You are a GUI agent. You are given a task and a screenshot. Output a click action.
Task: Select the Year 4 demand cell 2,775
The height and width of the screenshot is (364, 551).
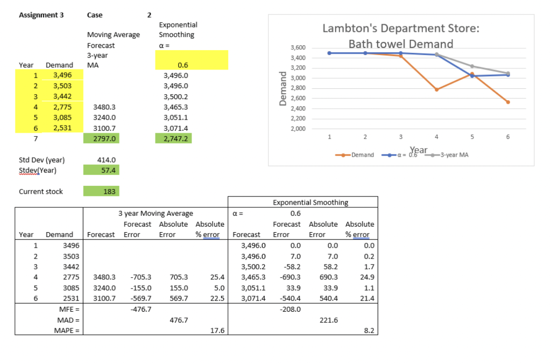(x=62, y=107)
